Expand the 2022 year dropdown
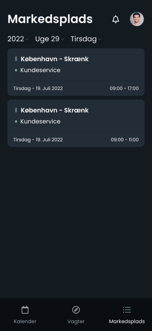Viewport: 152px width, 331px height. point(18,39)
